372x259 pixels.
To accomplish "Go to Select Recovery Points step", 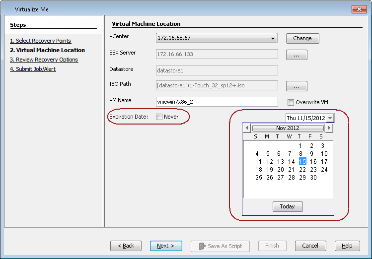I will 40,41.
